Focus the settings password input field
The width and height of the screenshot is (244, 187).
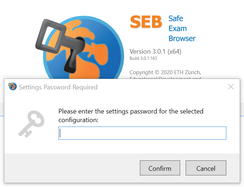coord(142,133)
